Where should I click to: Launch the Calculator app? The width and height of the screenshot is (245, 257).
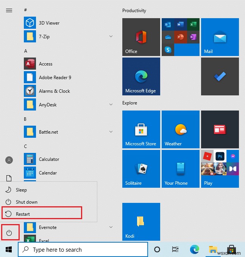pyautogui.click(x=69, y=159)
